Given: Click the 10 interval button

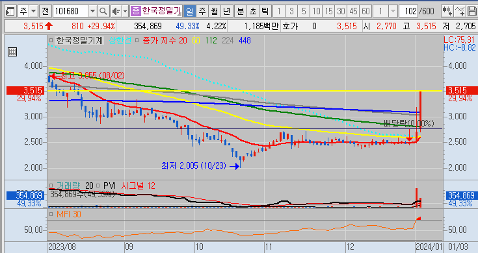Looking at the screenshot, I should [316, 12].
